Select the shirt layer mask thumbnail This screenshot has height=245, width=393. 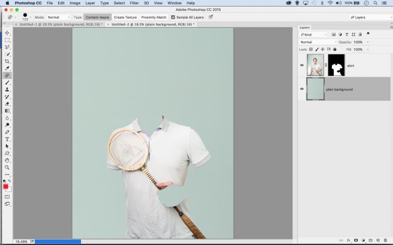[336, 65]
